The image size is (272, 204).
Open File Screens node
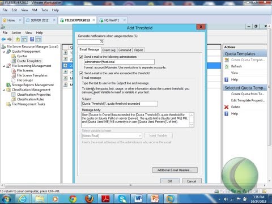[25, 70]
